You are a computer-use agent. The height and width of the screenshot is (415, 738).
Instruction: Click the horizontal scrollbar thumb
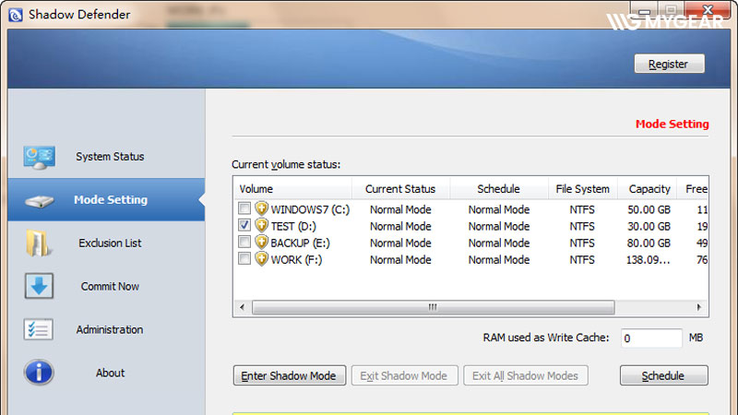coord(433,307)
